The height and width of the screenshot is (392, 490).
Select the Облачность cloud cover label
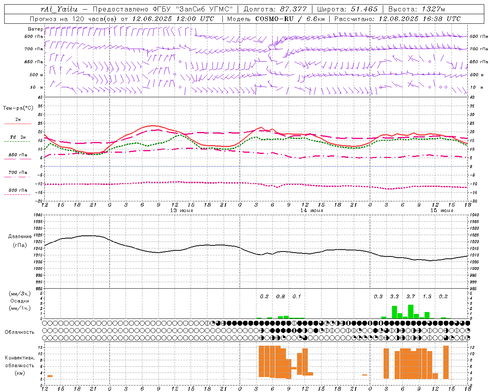20,332
